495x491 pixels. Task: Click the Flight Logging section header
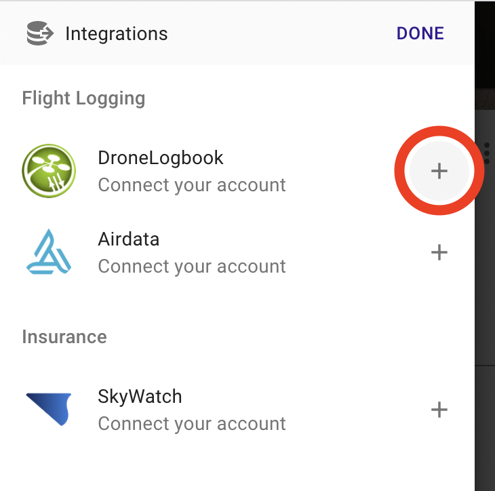(x=83, y=98)
